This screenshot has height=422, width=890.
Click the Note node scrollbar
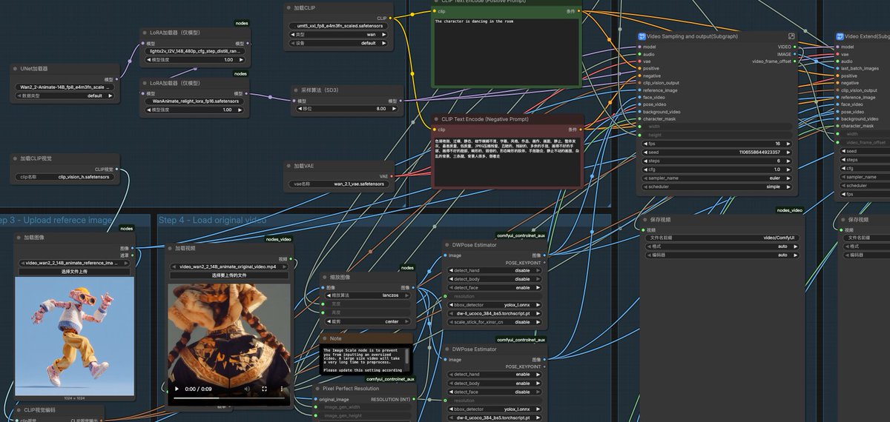point(408,358)
